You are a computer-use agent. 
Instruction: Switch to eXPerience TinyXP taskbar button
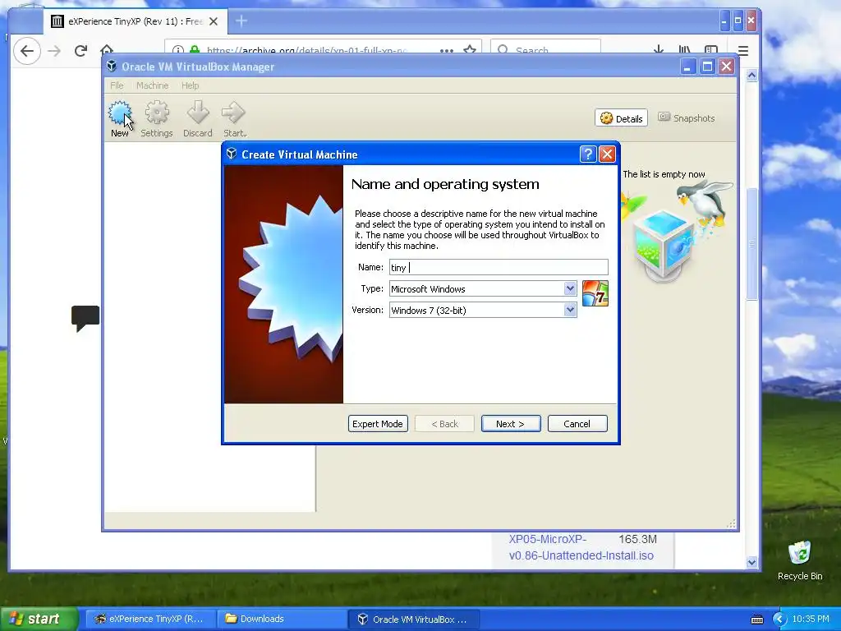pyautogui.click(x=151, y=619)
